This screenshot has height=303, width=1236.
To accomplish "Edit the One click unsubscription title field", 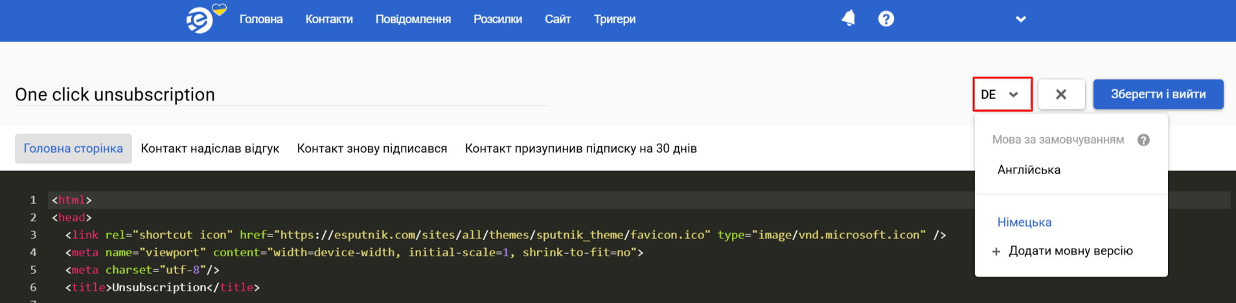I will point(281,95).
